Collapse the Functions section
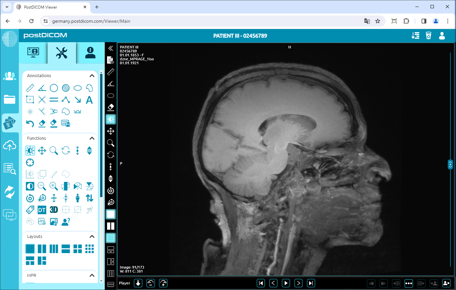This screenshot has width=456, height=290. pyautogui.click(x=92, y=138)
